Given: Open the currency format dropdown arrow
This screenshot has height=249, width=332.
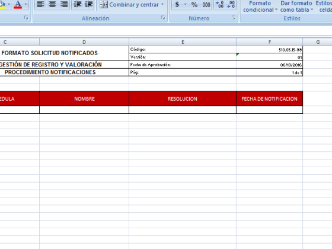Looking at the screenshot, I should tap(185, 5).
